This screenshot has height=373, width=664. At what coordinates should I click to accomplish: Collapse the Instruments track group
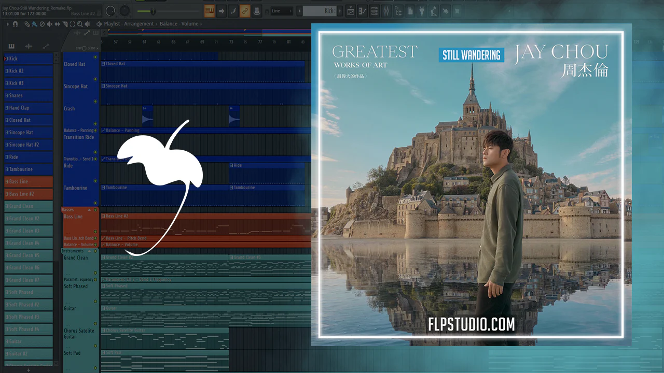[x=89, y=251]
